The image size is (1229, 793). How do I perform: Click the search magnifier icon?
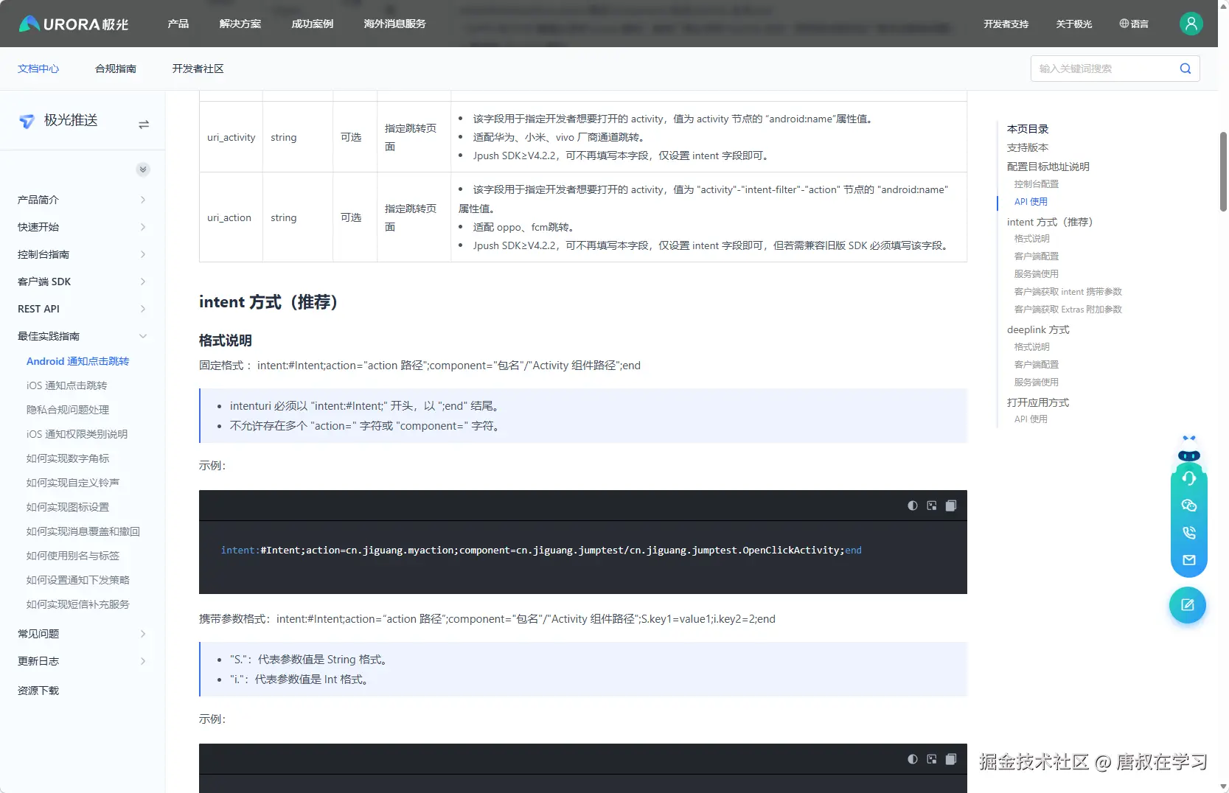1185,69
